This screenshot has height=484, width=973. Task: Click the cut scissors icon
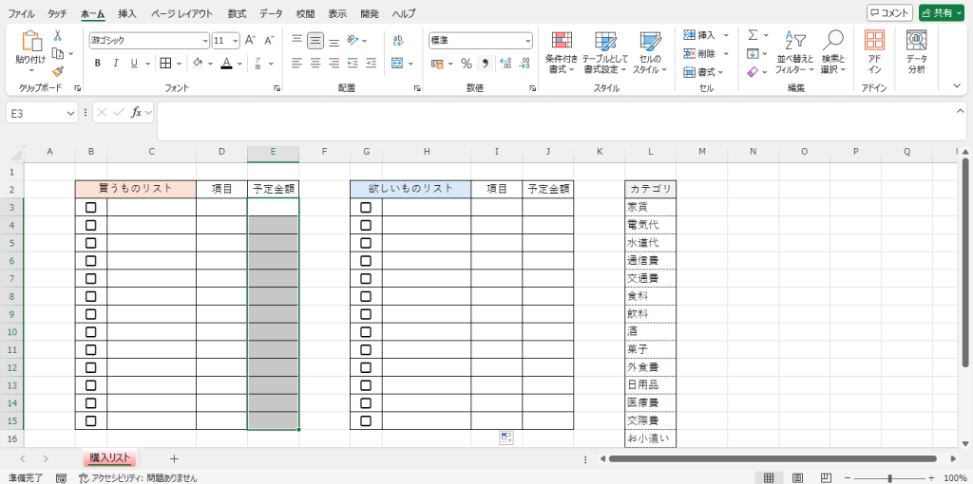pyautogui.click(x=58, y=35)
